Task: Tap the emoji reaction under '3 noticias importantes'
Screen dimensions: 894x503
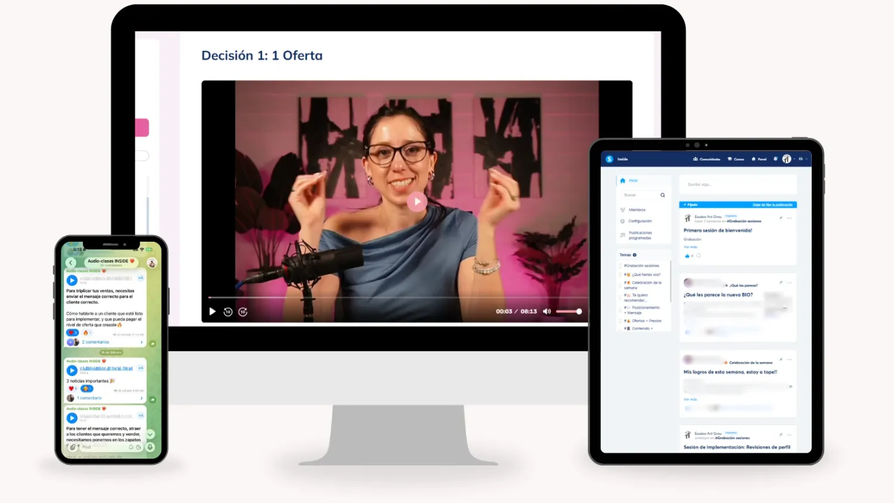Action: (x=87, y=389)
